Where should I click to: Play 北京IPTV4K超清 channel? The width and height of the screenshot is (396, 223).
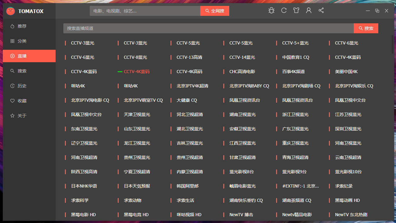193,86
